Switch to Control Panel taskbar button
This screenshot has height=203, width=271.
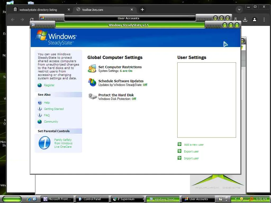coord(92,199)
